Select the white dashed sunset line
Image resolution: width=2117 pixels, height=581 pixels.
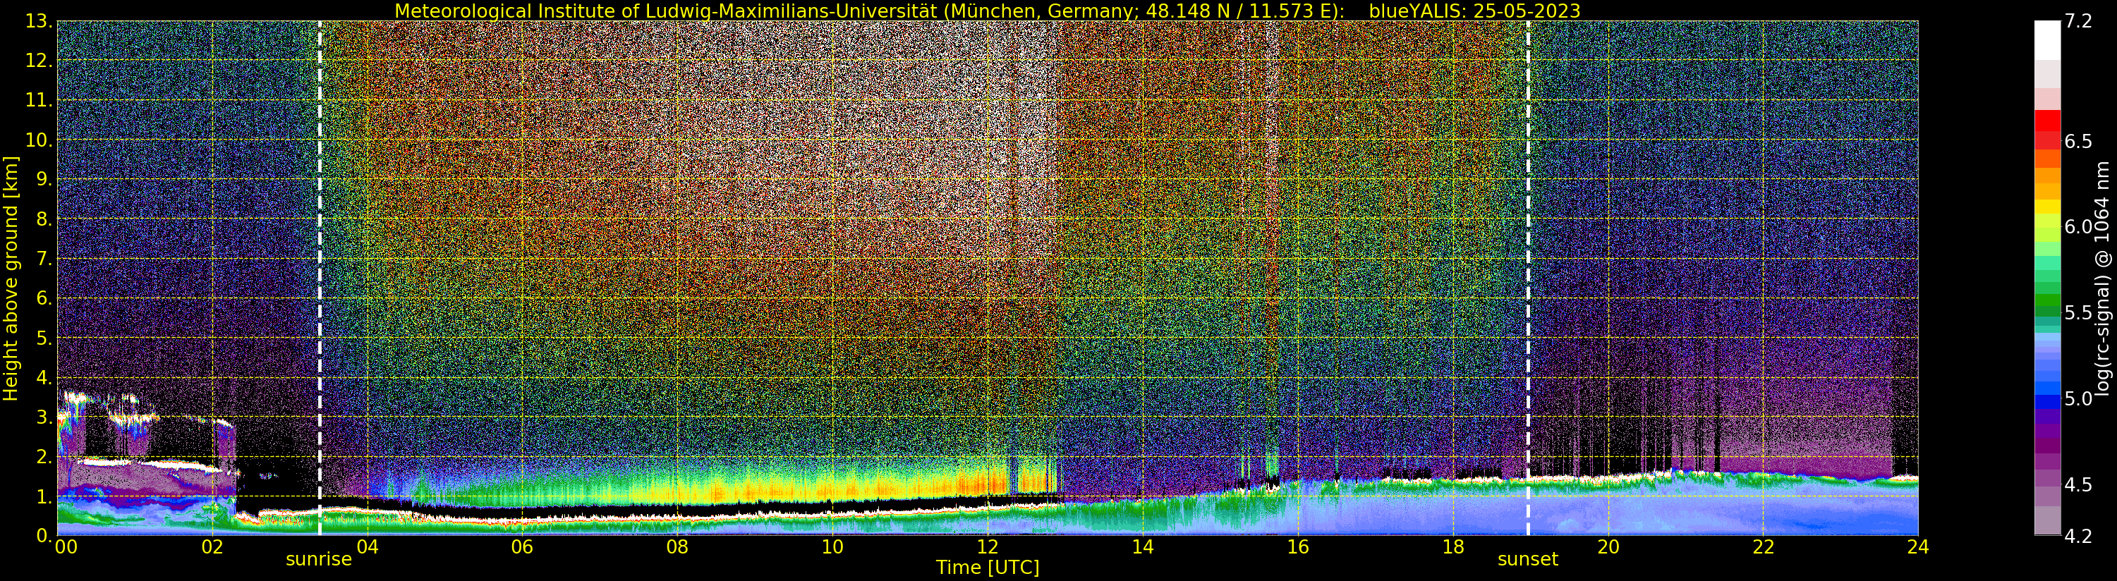(1529, 278)
